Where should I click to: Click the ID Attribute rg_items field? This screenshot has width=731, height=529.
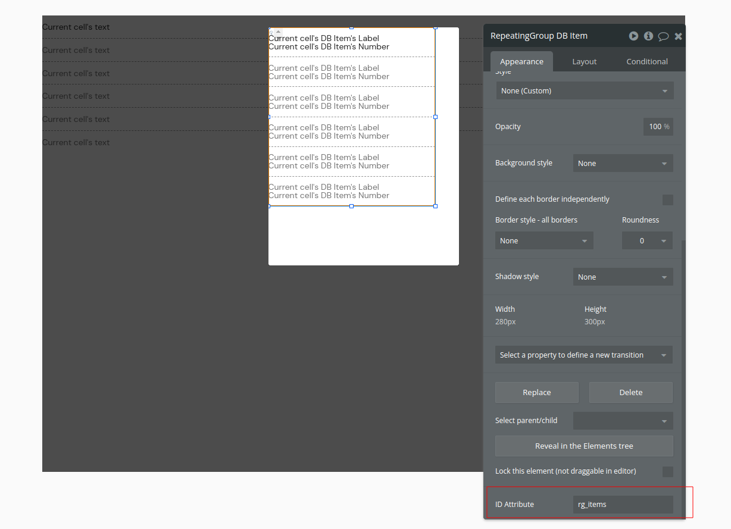click(x=623, y=505)
